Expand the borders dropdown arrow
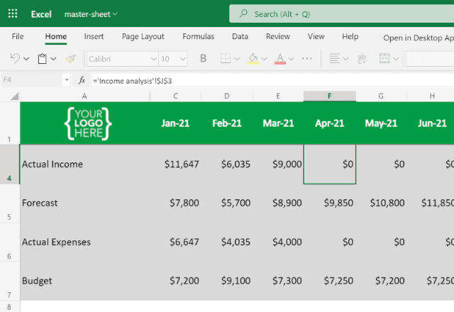 [x=237, y=59]
